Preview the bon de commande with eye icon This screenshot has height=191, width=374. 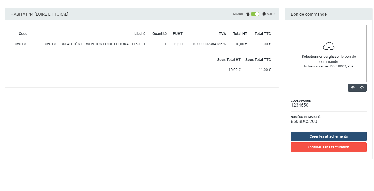353,88
